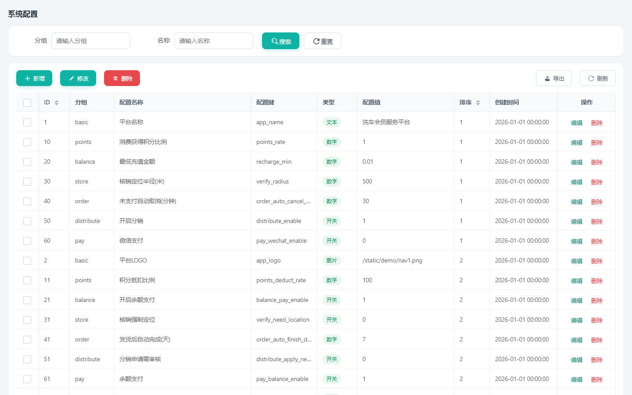Check the distribute_enable row checkbox
Image resolution: width=632 pixels, height=395 pixels.
pos(27,221)
